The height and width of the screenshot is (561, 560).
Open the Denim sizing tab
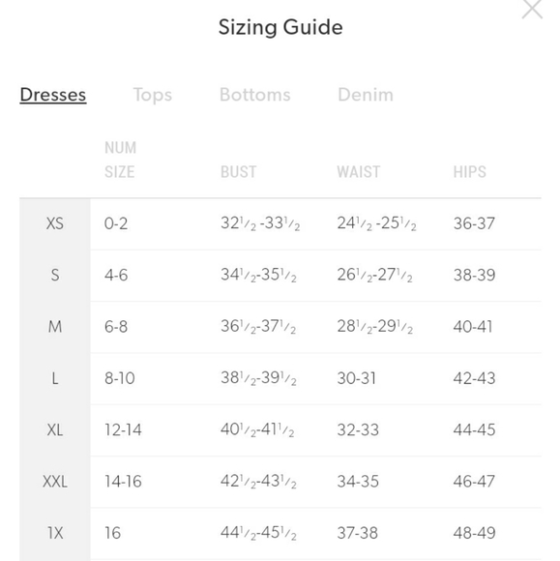tap(366, 95)
